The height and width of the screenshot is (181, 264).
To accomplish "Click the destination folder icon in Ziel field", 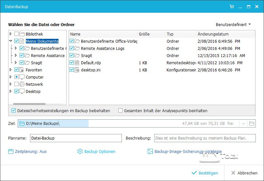I will tap(22, 124).
